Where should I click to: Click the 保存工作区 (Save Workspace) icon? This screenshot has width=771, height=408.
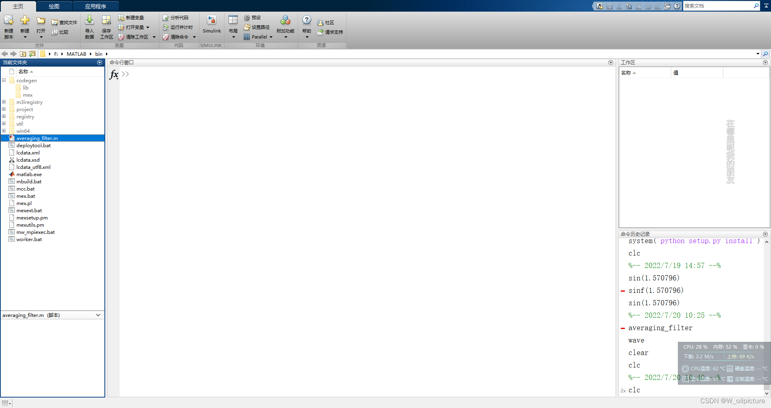pyautogui.click(x=106, y=20)
